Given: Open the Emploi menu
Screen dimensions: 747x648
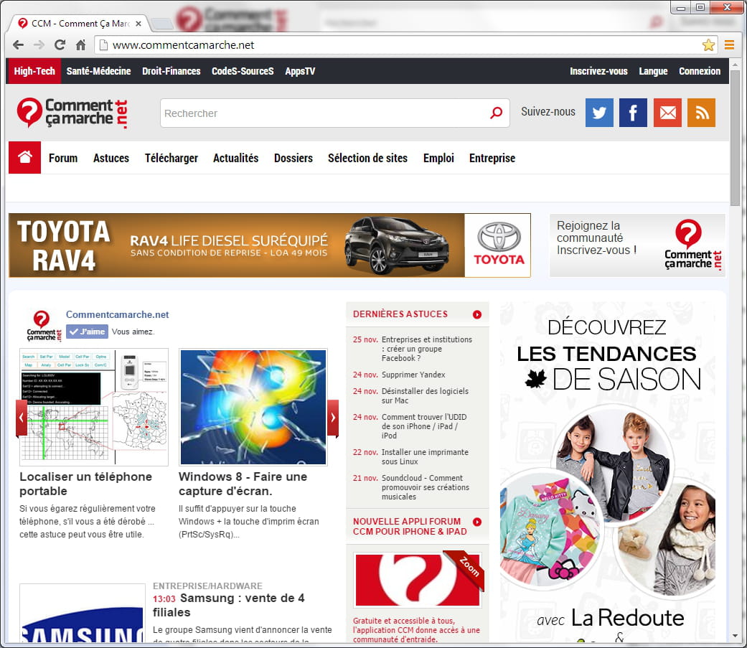Looking at the screenshot, I should pos(438,158).
